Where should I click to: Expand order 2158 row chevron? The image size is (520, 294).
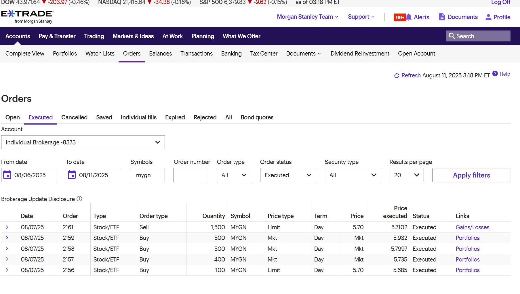point(7,249)
